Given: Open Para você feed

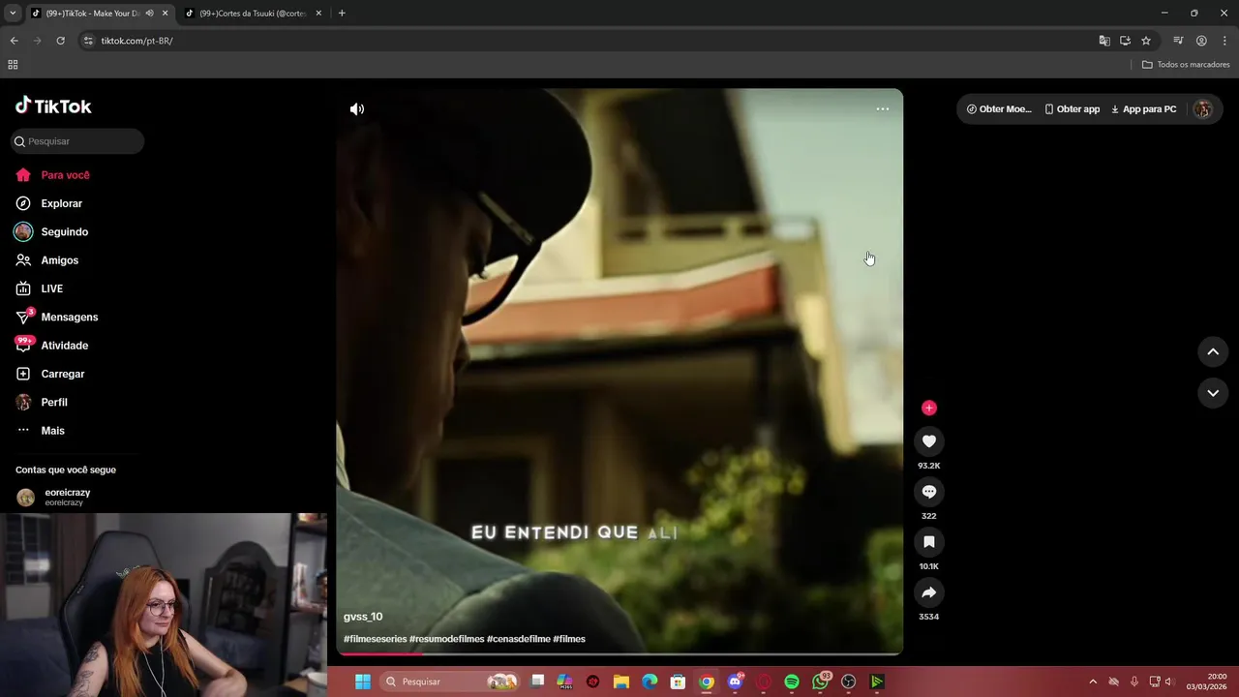Looking at the screenshot, I should click(65, 175).
